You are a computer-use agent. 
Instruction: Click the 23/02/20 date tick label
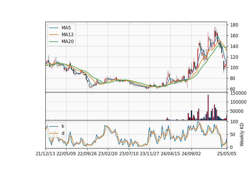[x=108, y=154]
